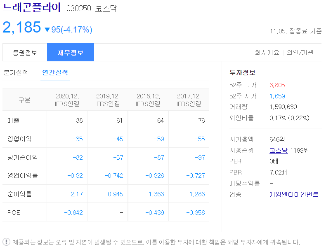Click the 2019.12. IFRS연결 column header
The width and height of the screenshot is (326, 249).
(107, 100)
